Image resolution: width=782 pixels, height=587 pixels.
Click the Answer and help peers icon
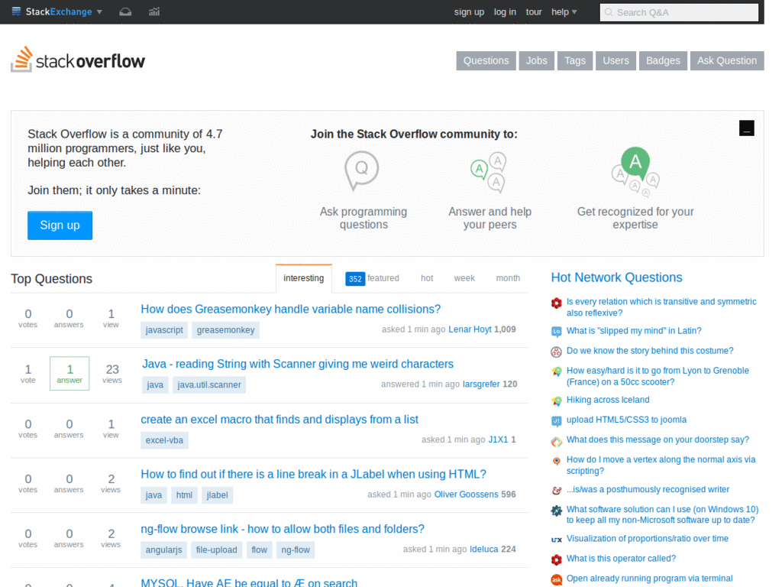point(489,172)
